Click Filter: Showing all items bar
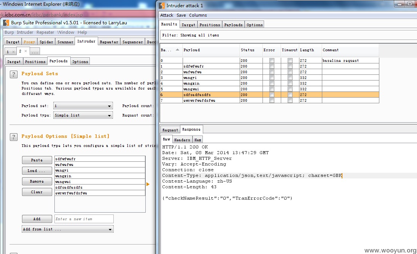 (288, 35)
